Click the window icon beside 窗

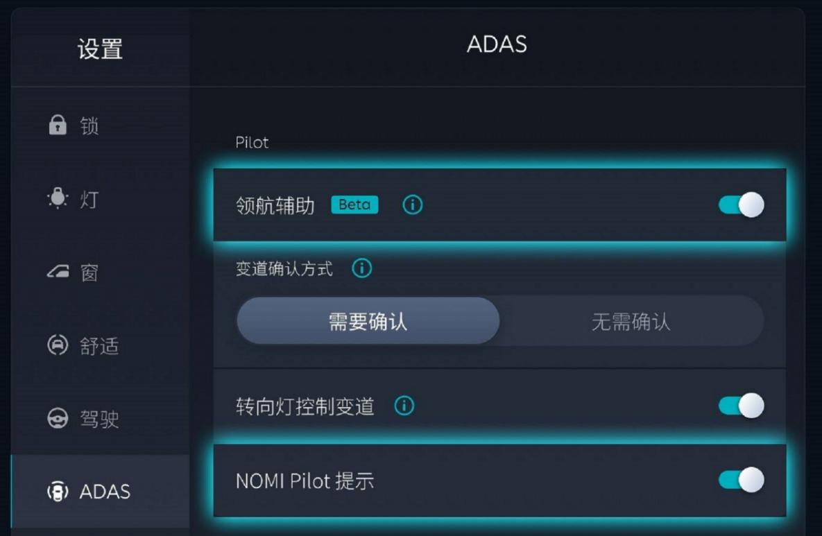tap(58, 271)
